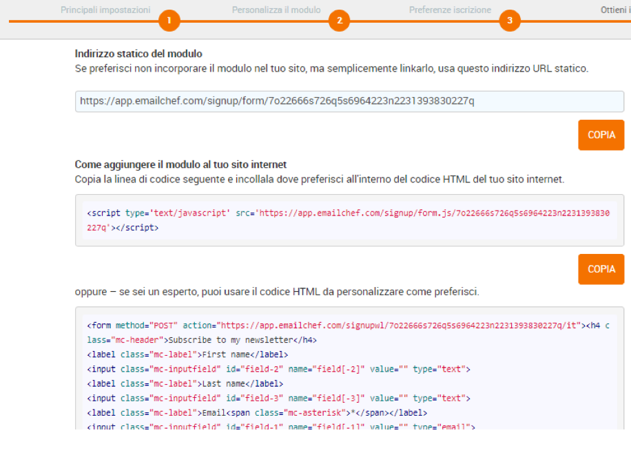Click the Email mc-asterisk label code line
The height and width of the screenshot is (457, 631).
click(257, 413)
